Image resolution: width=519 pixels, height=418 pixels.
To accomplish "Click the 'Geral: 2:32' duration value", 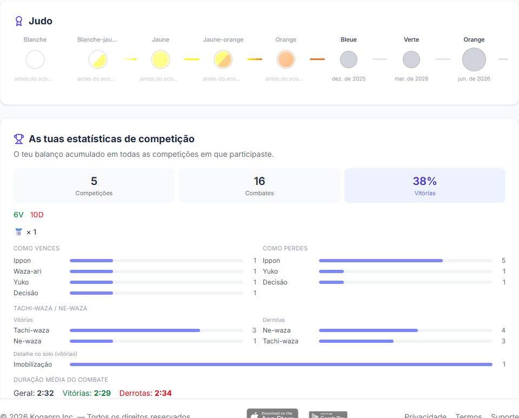I will coord(34,393).
